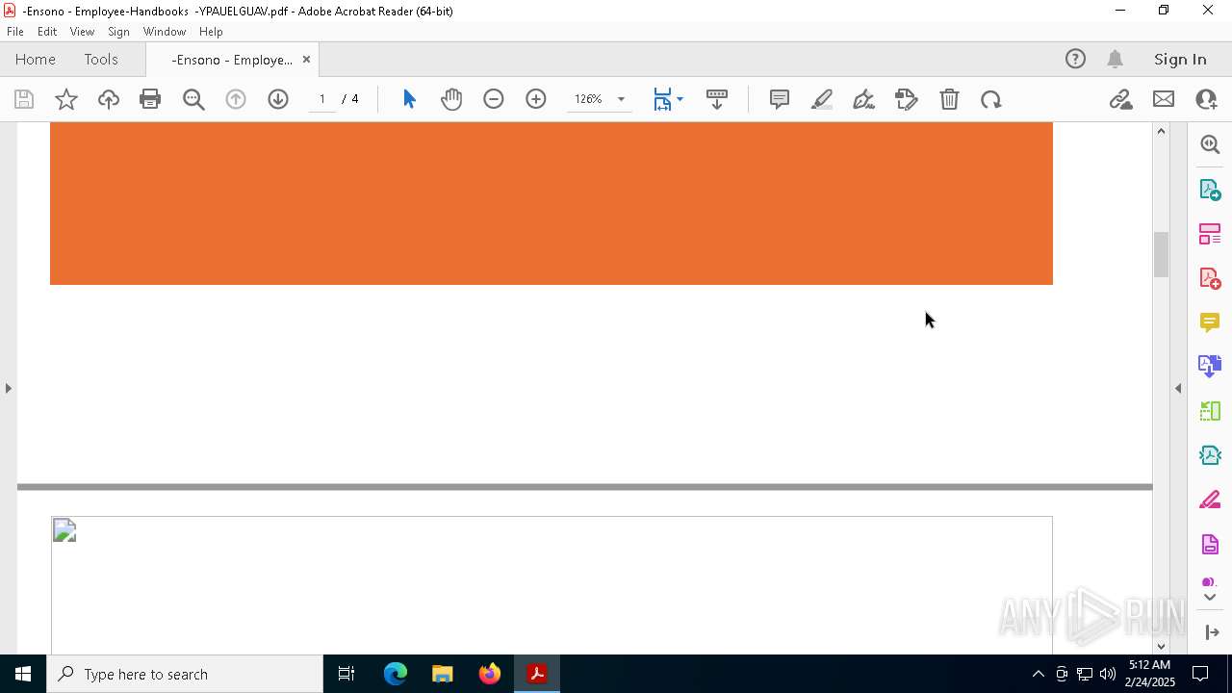Viewport: 1232px width, 693px height.
Task: Print the document with the printer icon
Action: [150, 99]
